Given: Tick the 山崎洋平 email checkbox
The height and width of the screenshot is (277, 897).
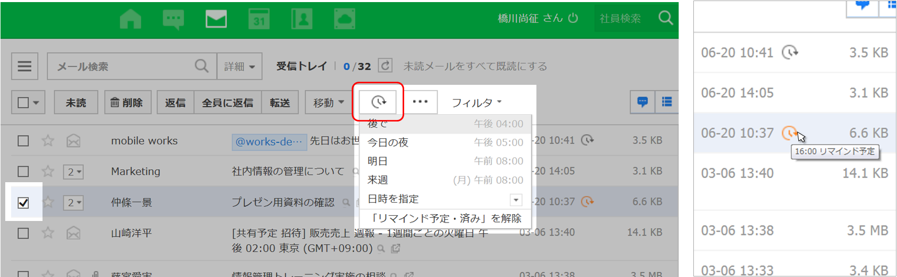Looking at the screenshot, I should pyautogui.click(x=23, y=233).
